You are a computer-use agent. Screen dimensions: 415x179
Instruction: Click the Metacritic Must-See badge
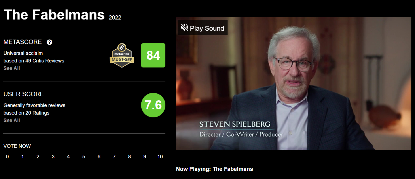122,55
